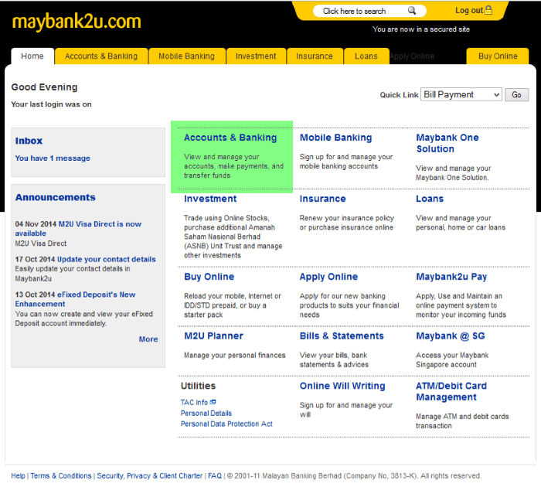Screen dimensions: 541x487
Task: Click the Quick Link label text
Action: 399,95
